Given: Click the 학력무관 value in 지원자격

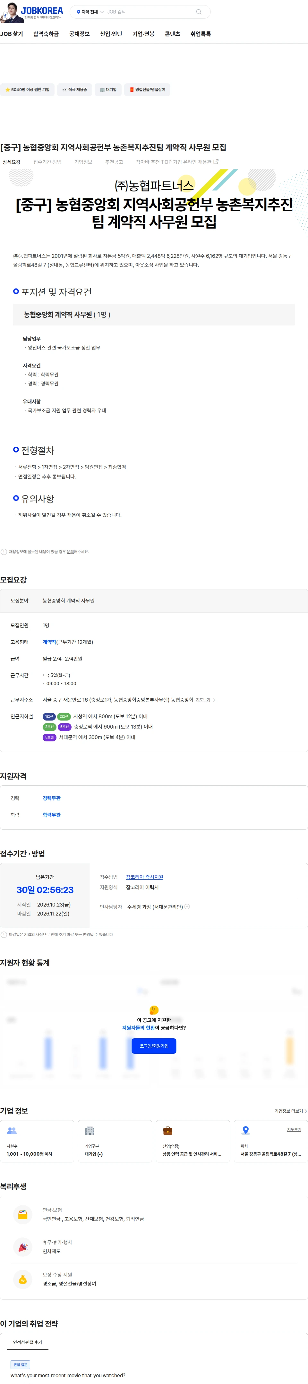Looking at the screenshot, I should (x=52, y=814).
